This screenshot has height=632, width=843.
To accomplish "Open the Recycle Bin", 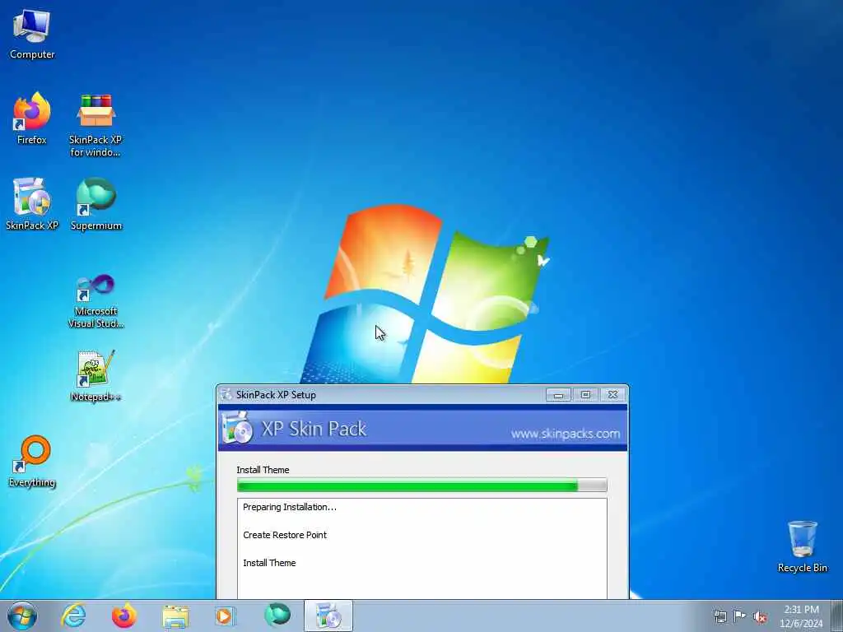I will tap(802, 546).
